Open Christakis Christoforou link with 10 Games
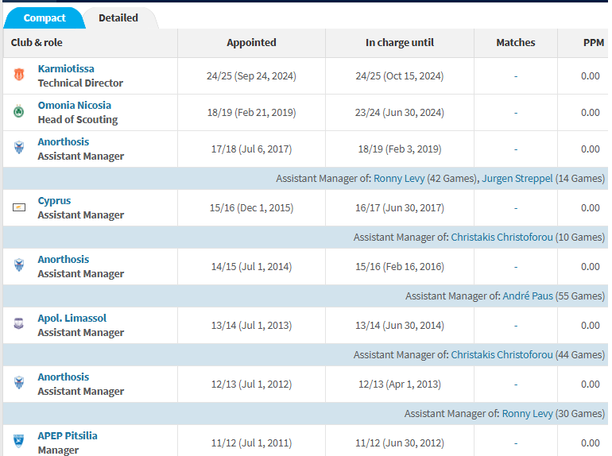Screen dimensions: 612x456 click(x=502, y=238)
